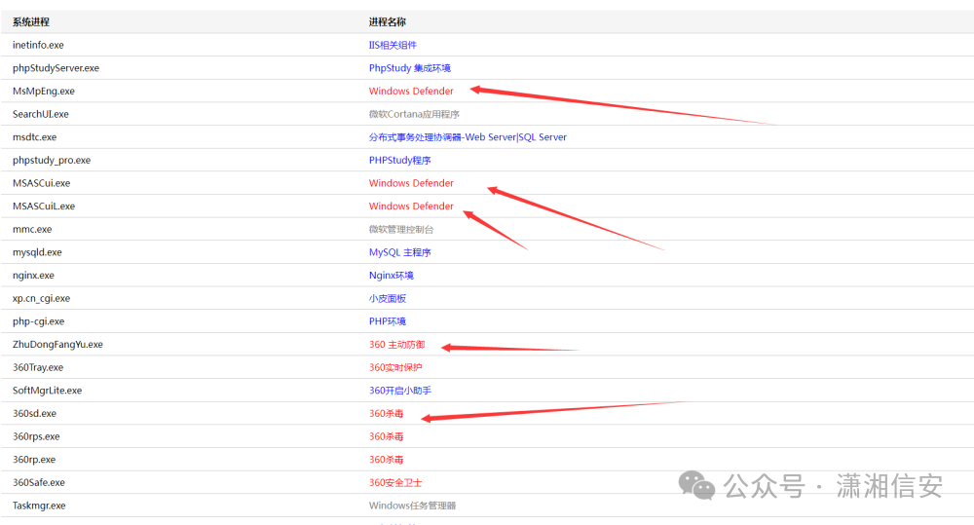Select the phpstudy_pro.exe process cell
This screenshot has height=525, width=974.
coord(52,161)
